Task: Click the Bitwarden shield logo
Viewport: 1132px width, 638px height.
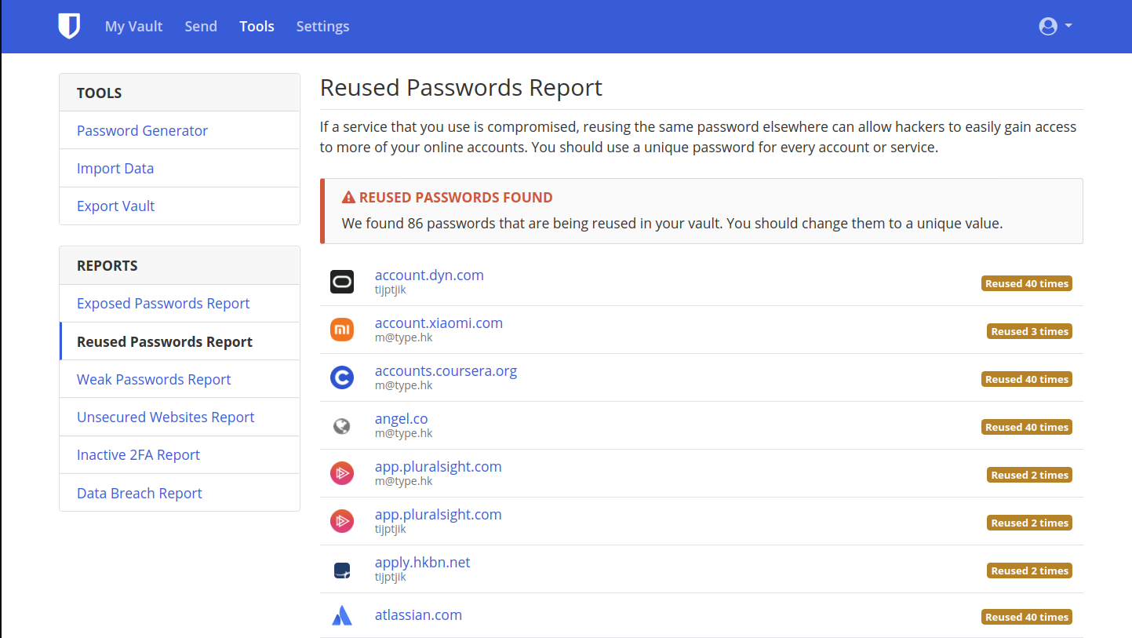Action: (x=69, y=26)
